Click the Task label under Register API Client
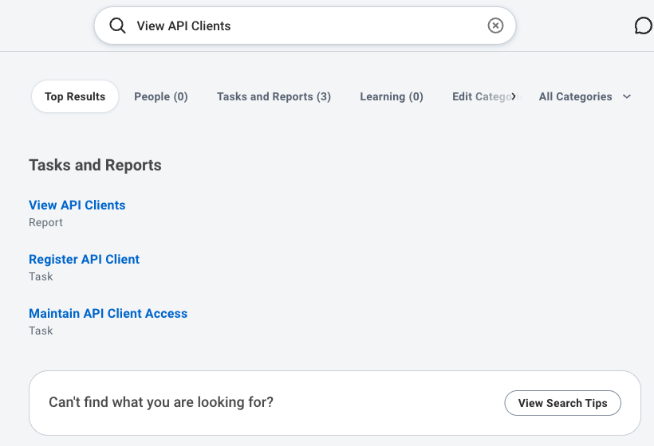The image size is (654, 446). pyautogui.click(x=41, y=276)
